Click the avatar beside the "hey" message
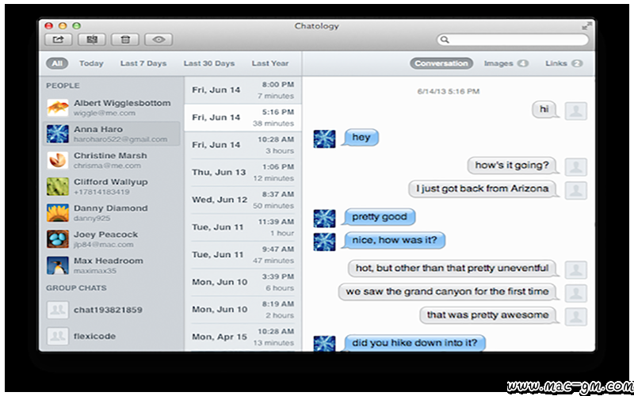This screenshot has width=634, height=396. point(324,139)
